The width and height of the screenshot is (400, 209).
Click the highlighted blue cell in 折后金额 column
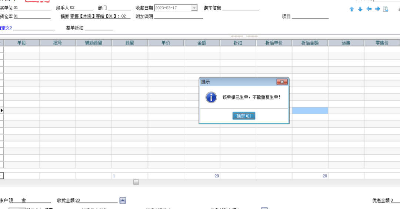coord(310,110)
